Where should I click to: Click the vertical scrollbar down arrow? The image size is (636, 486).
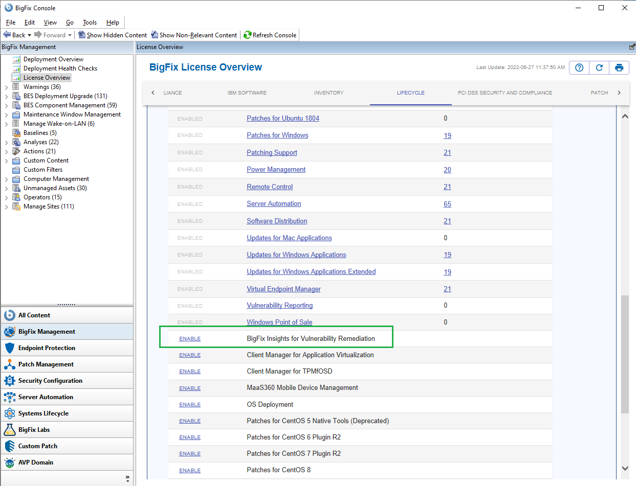(x=625, y=468)
